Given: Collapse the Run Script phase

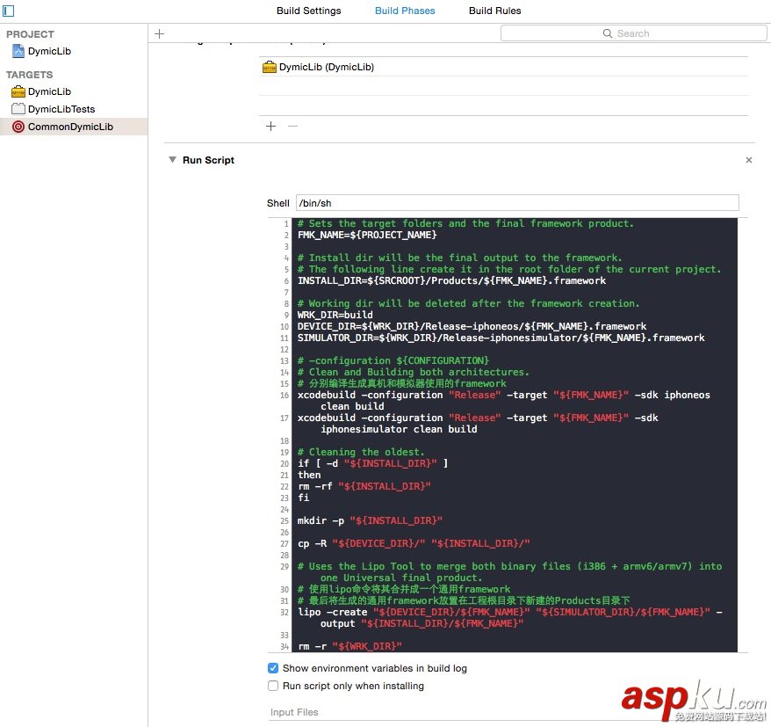Looking at the screenshot, I should pos(172,160).
